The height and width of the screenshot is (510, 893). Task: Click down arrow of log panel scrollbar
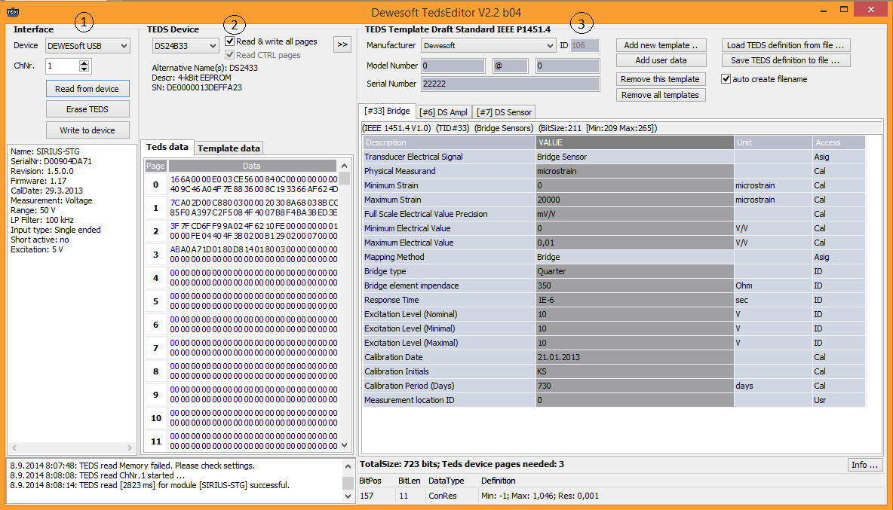coord(348,496)
